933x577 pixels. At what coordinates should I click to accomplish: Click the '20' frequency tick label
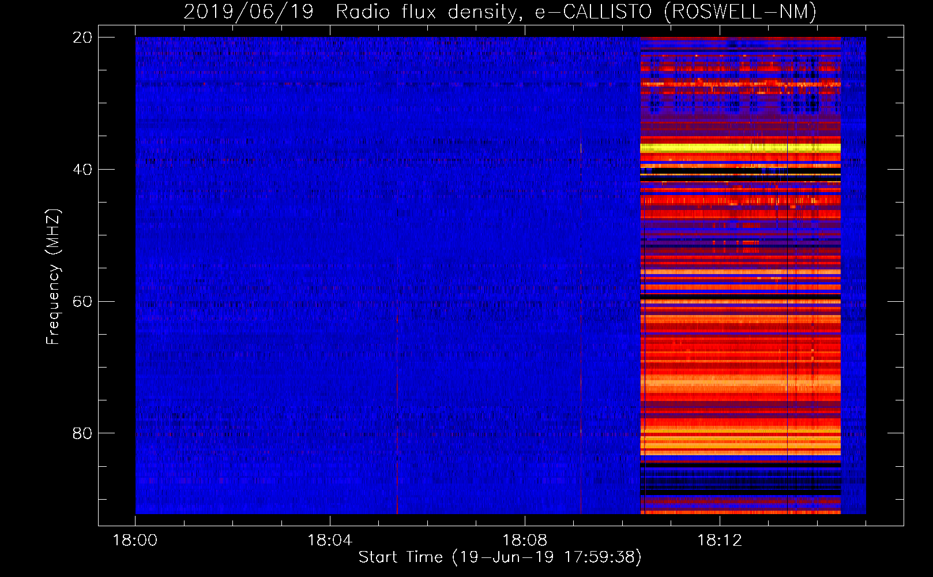pos(82,38)
